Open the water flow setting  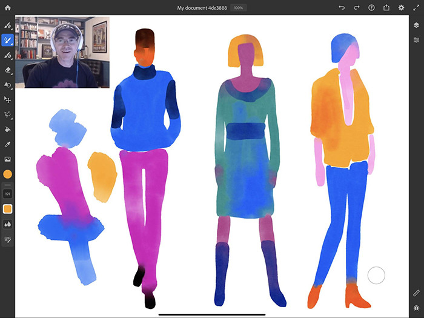point(8,224)
